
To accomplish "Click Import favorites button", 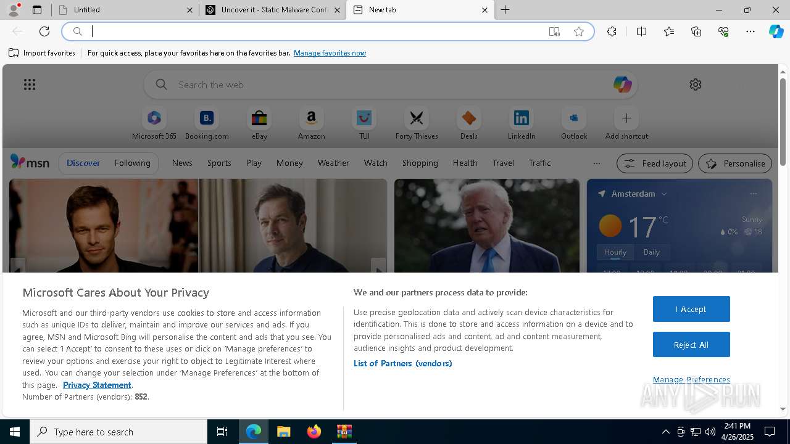I will pyautogui.click(x=42, y=53).
